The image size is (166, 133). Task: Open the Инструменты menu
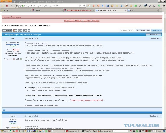(x=51, y=2)
